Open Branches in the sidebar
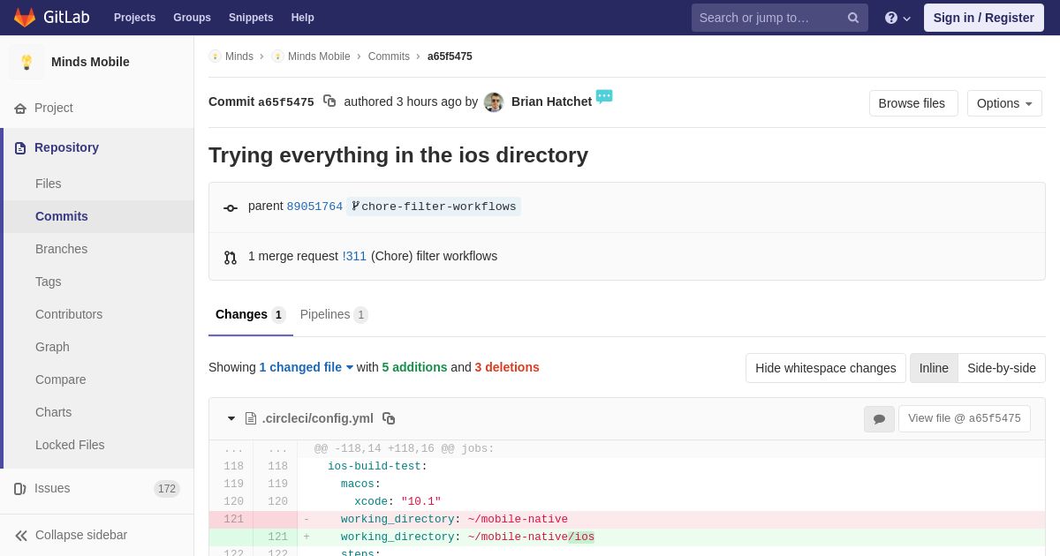 61,249
